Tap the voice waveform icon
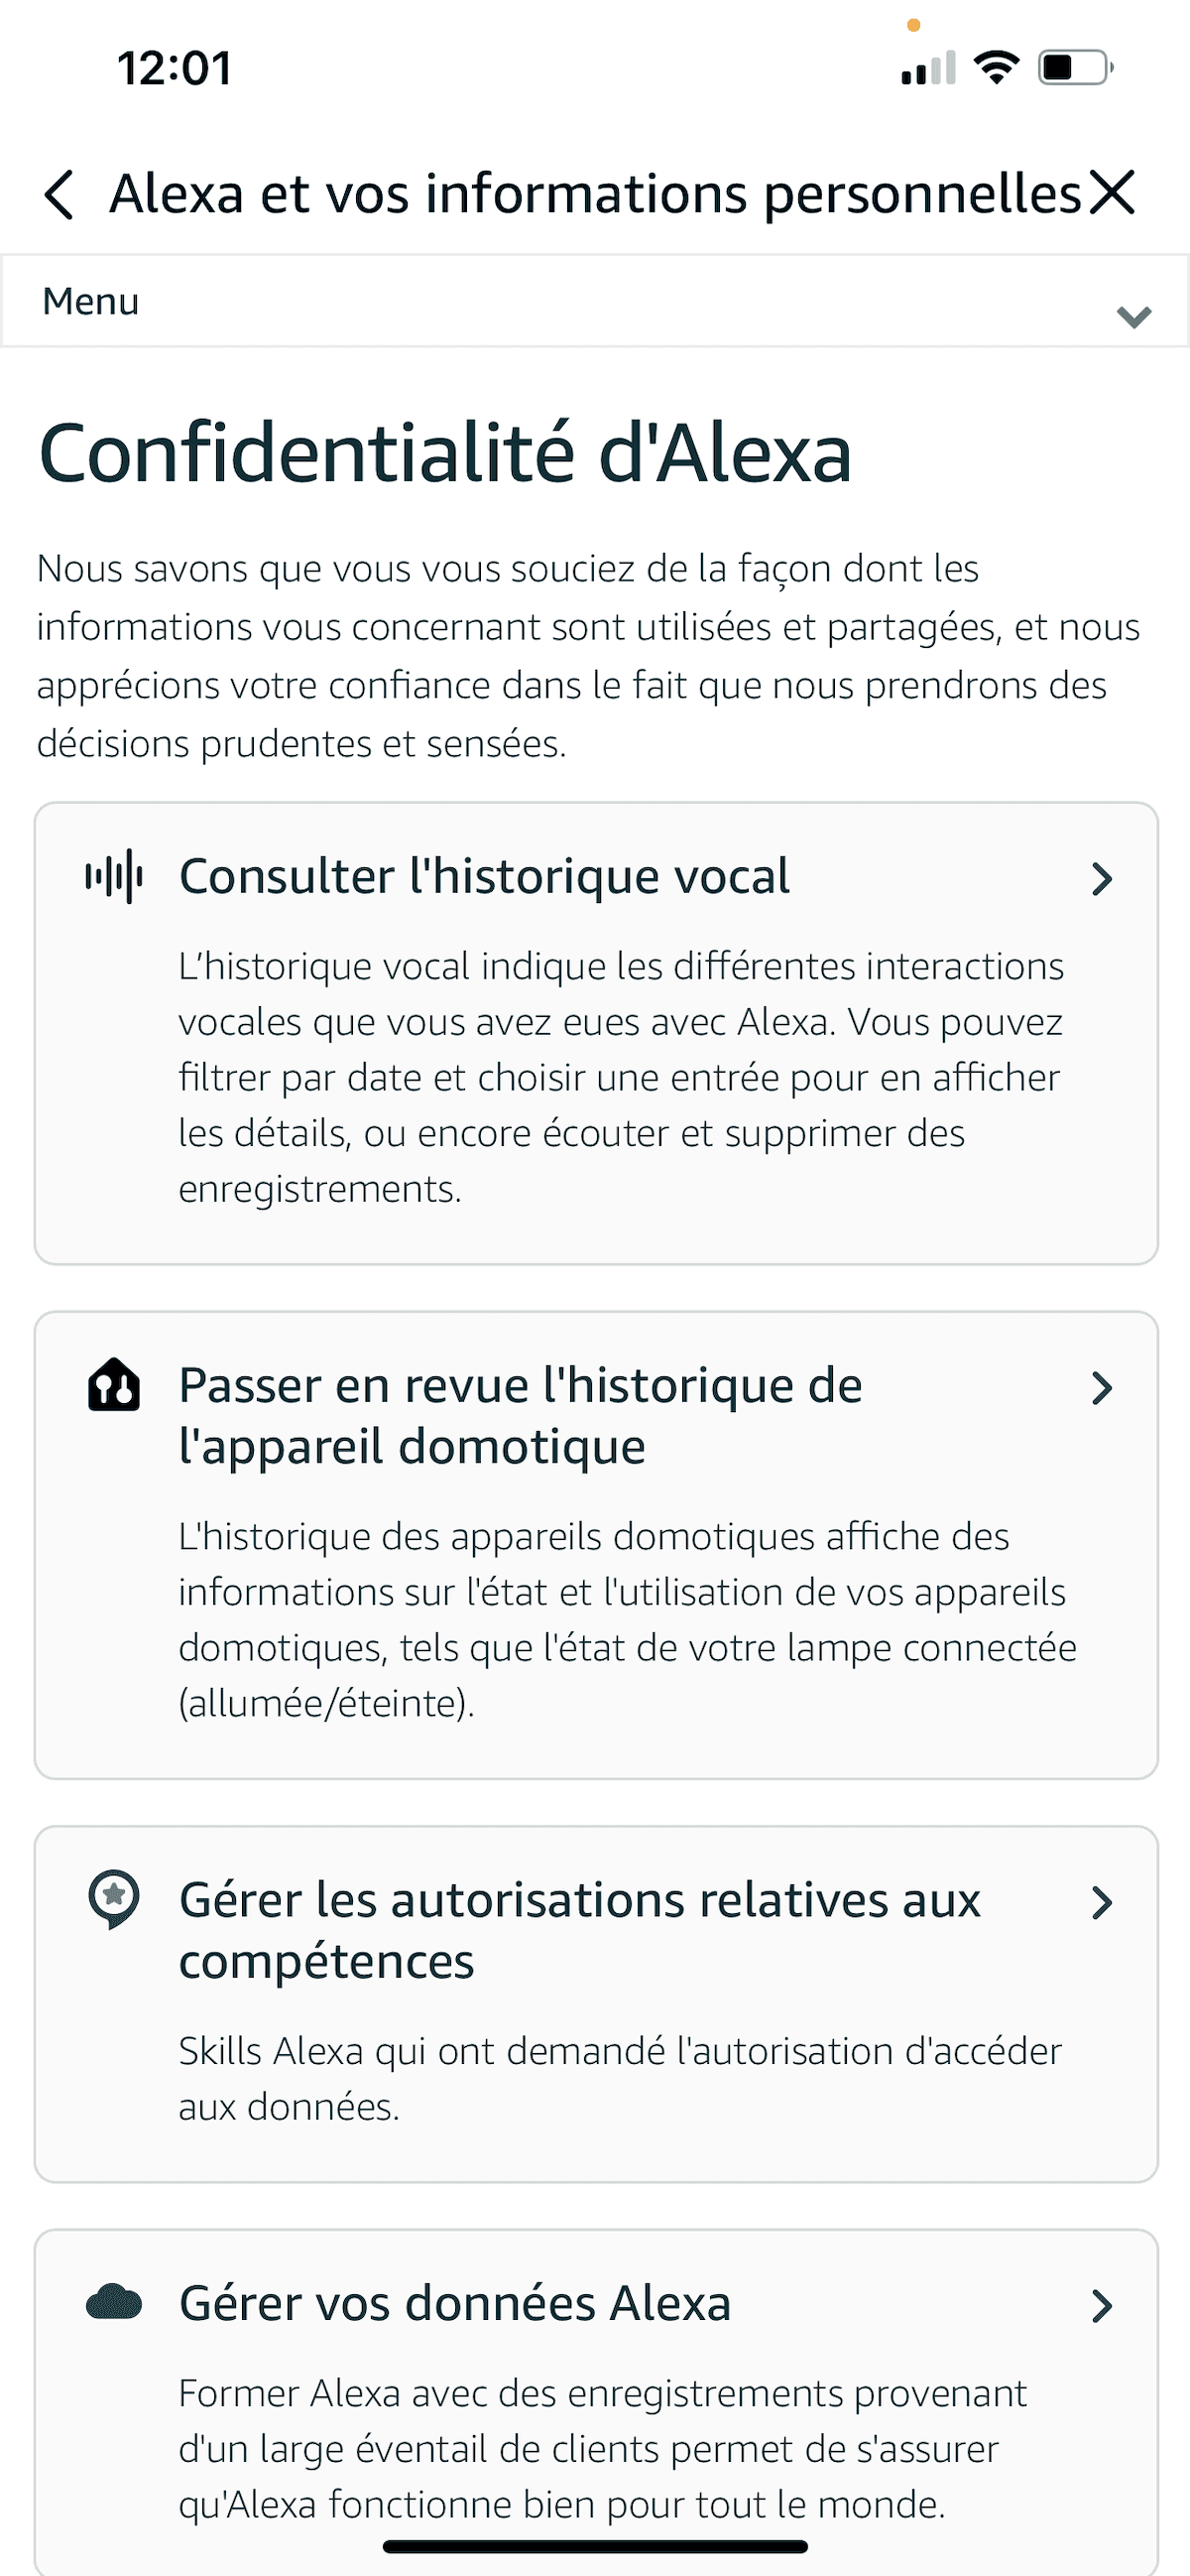Image resolution: width=1190 pixels, height=2576 pixels. point(114,876)
